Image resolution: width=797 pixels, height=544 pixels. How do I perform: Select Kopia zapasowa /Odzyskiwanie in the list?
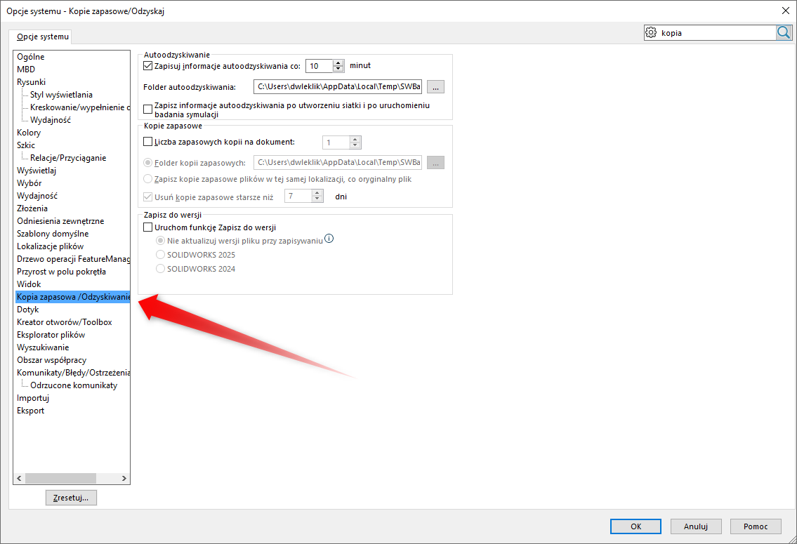(73, 297)
